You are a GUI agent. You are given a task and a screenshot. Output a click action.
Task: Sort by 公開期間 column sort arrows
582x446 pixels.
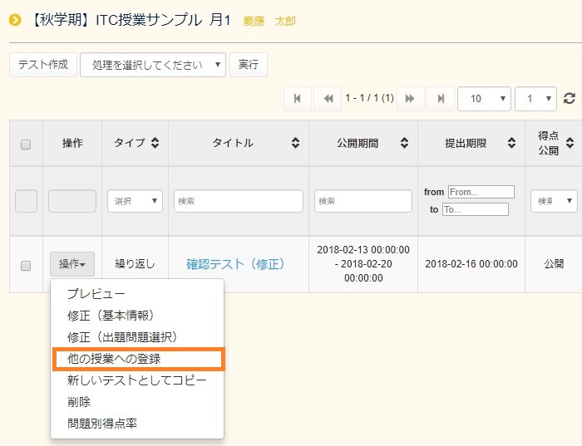[x=404, y=143]
